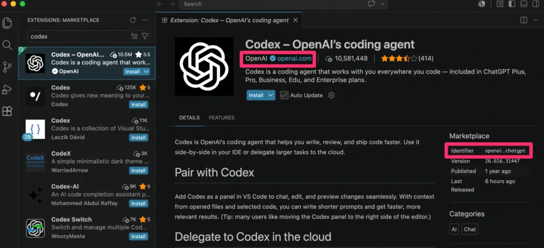Split the editor to the right

coord(524,20)
